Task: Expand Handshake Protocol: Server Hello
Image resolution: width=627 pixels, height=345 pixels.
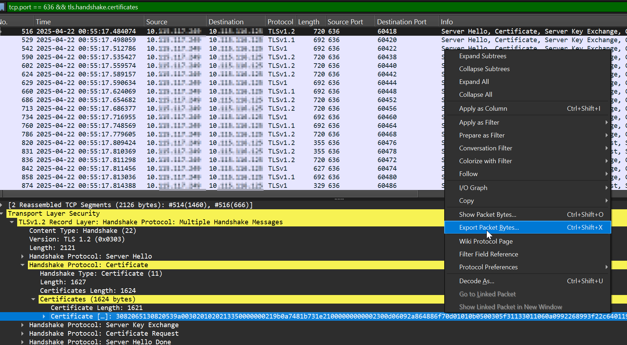Action: (x=22, y=256)
